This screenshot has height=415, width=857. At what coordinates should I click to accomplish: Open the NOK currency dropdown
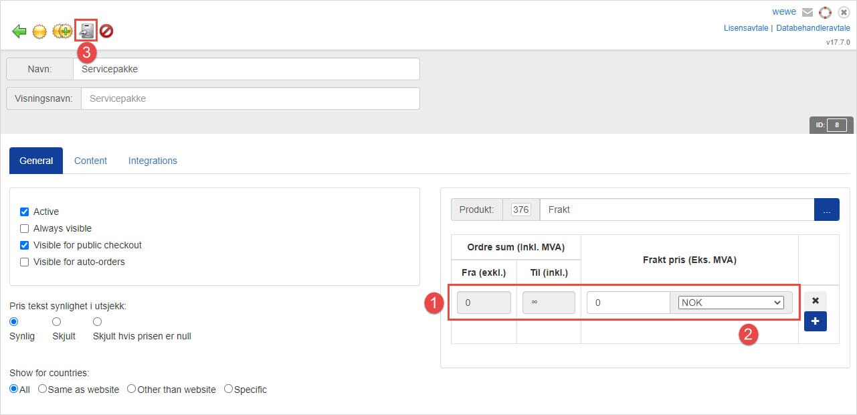click(731, 303)
